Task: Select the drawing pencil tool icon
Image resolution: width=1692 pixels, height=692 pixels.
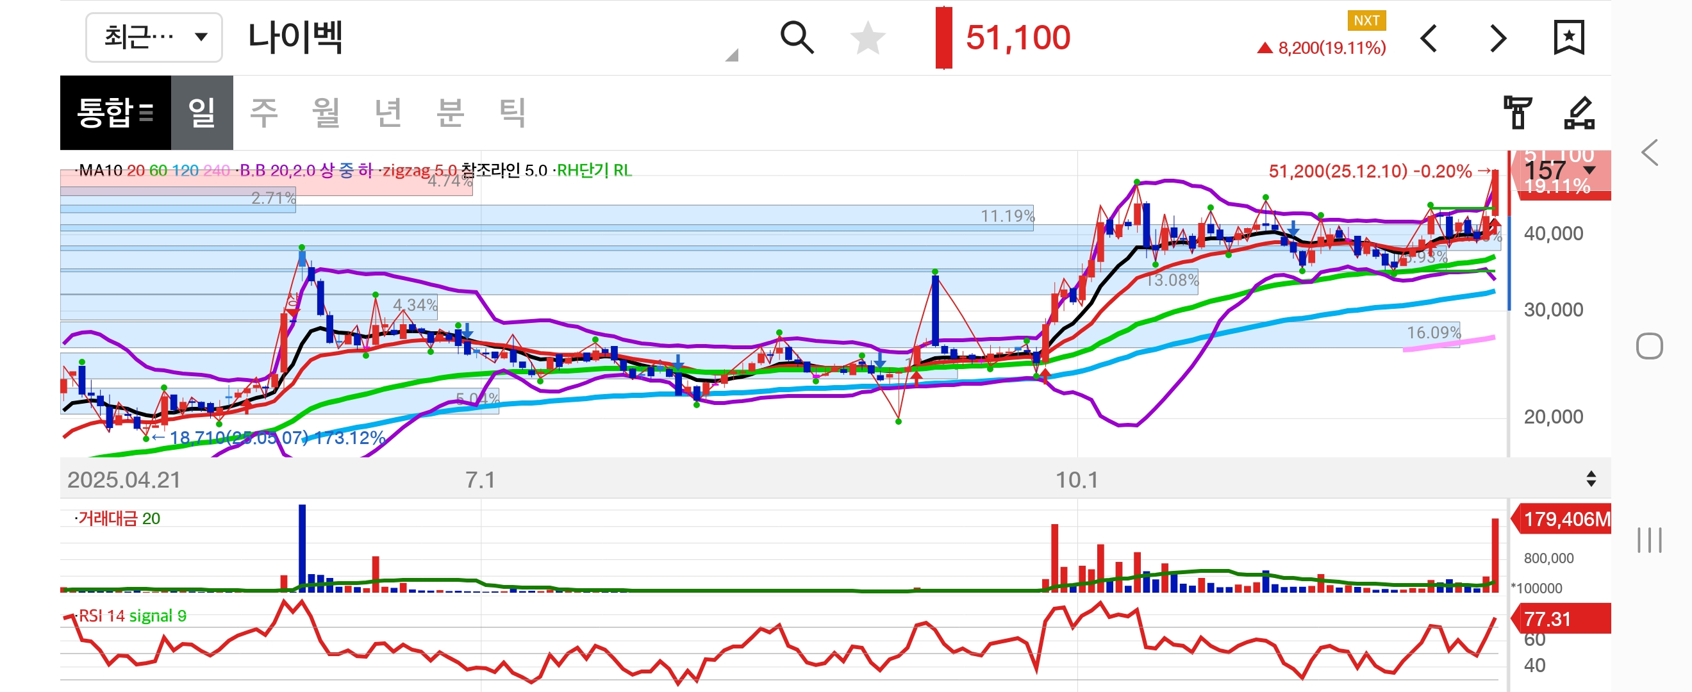Action: pos(1579,112)
